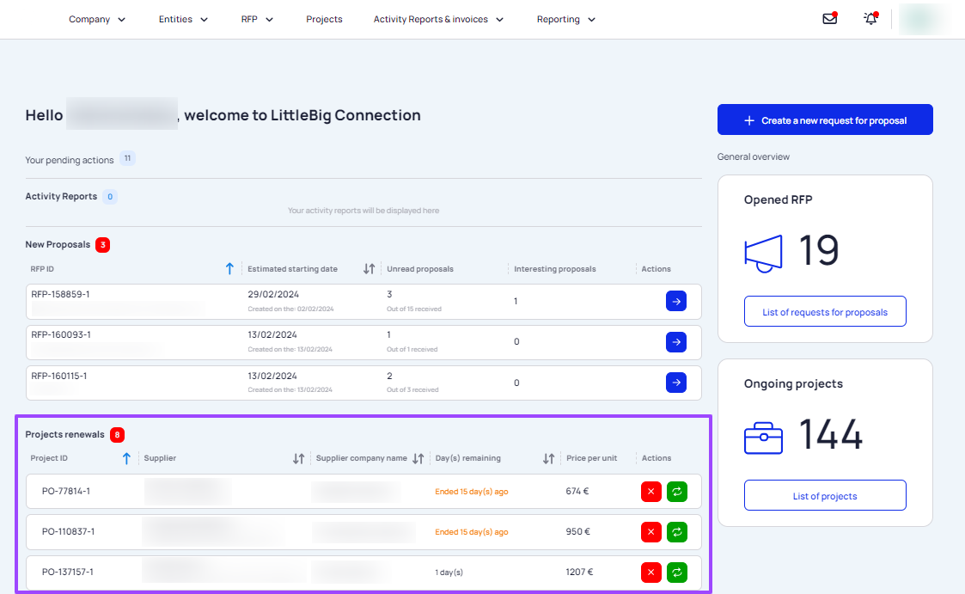Open the notifications bell icon

pyautogui.click(x=870, y=18)
